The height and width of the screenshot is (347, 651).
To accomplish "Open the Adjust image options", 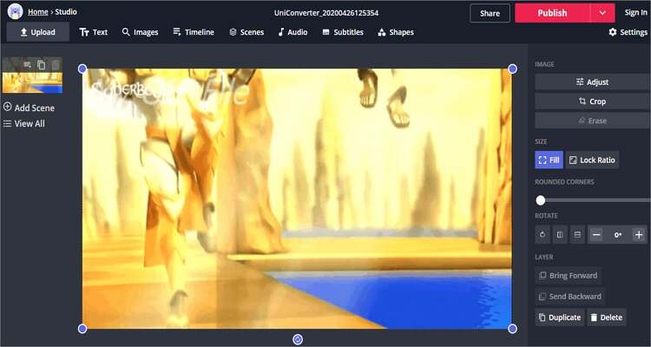I will 593,82.
